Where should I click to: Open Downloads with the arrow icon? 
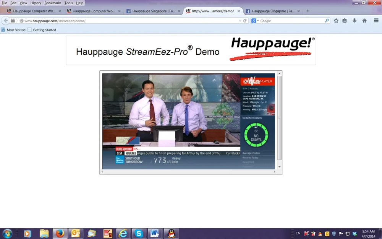[354, 20]
